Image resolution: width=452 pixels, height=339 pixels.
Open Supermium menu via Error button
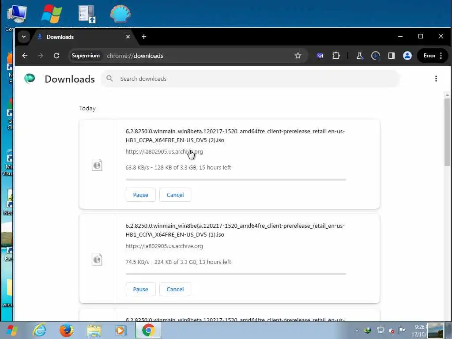433,56
